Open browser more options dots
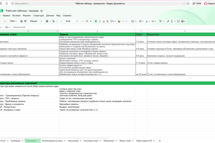Viewport: 215px width, 143px height. [x=184, y=4]
